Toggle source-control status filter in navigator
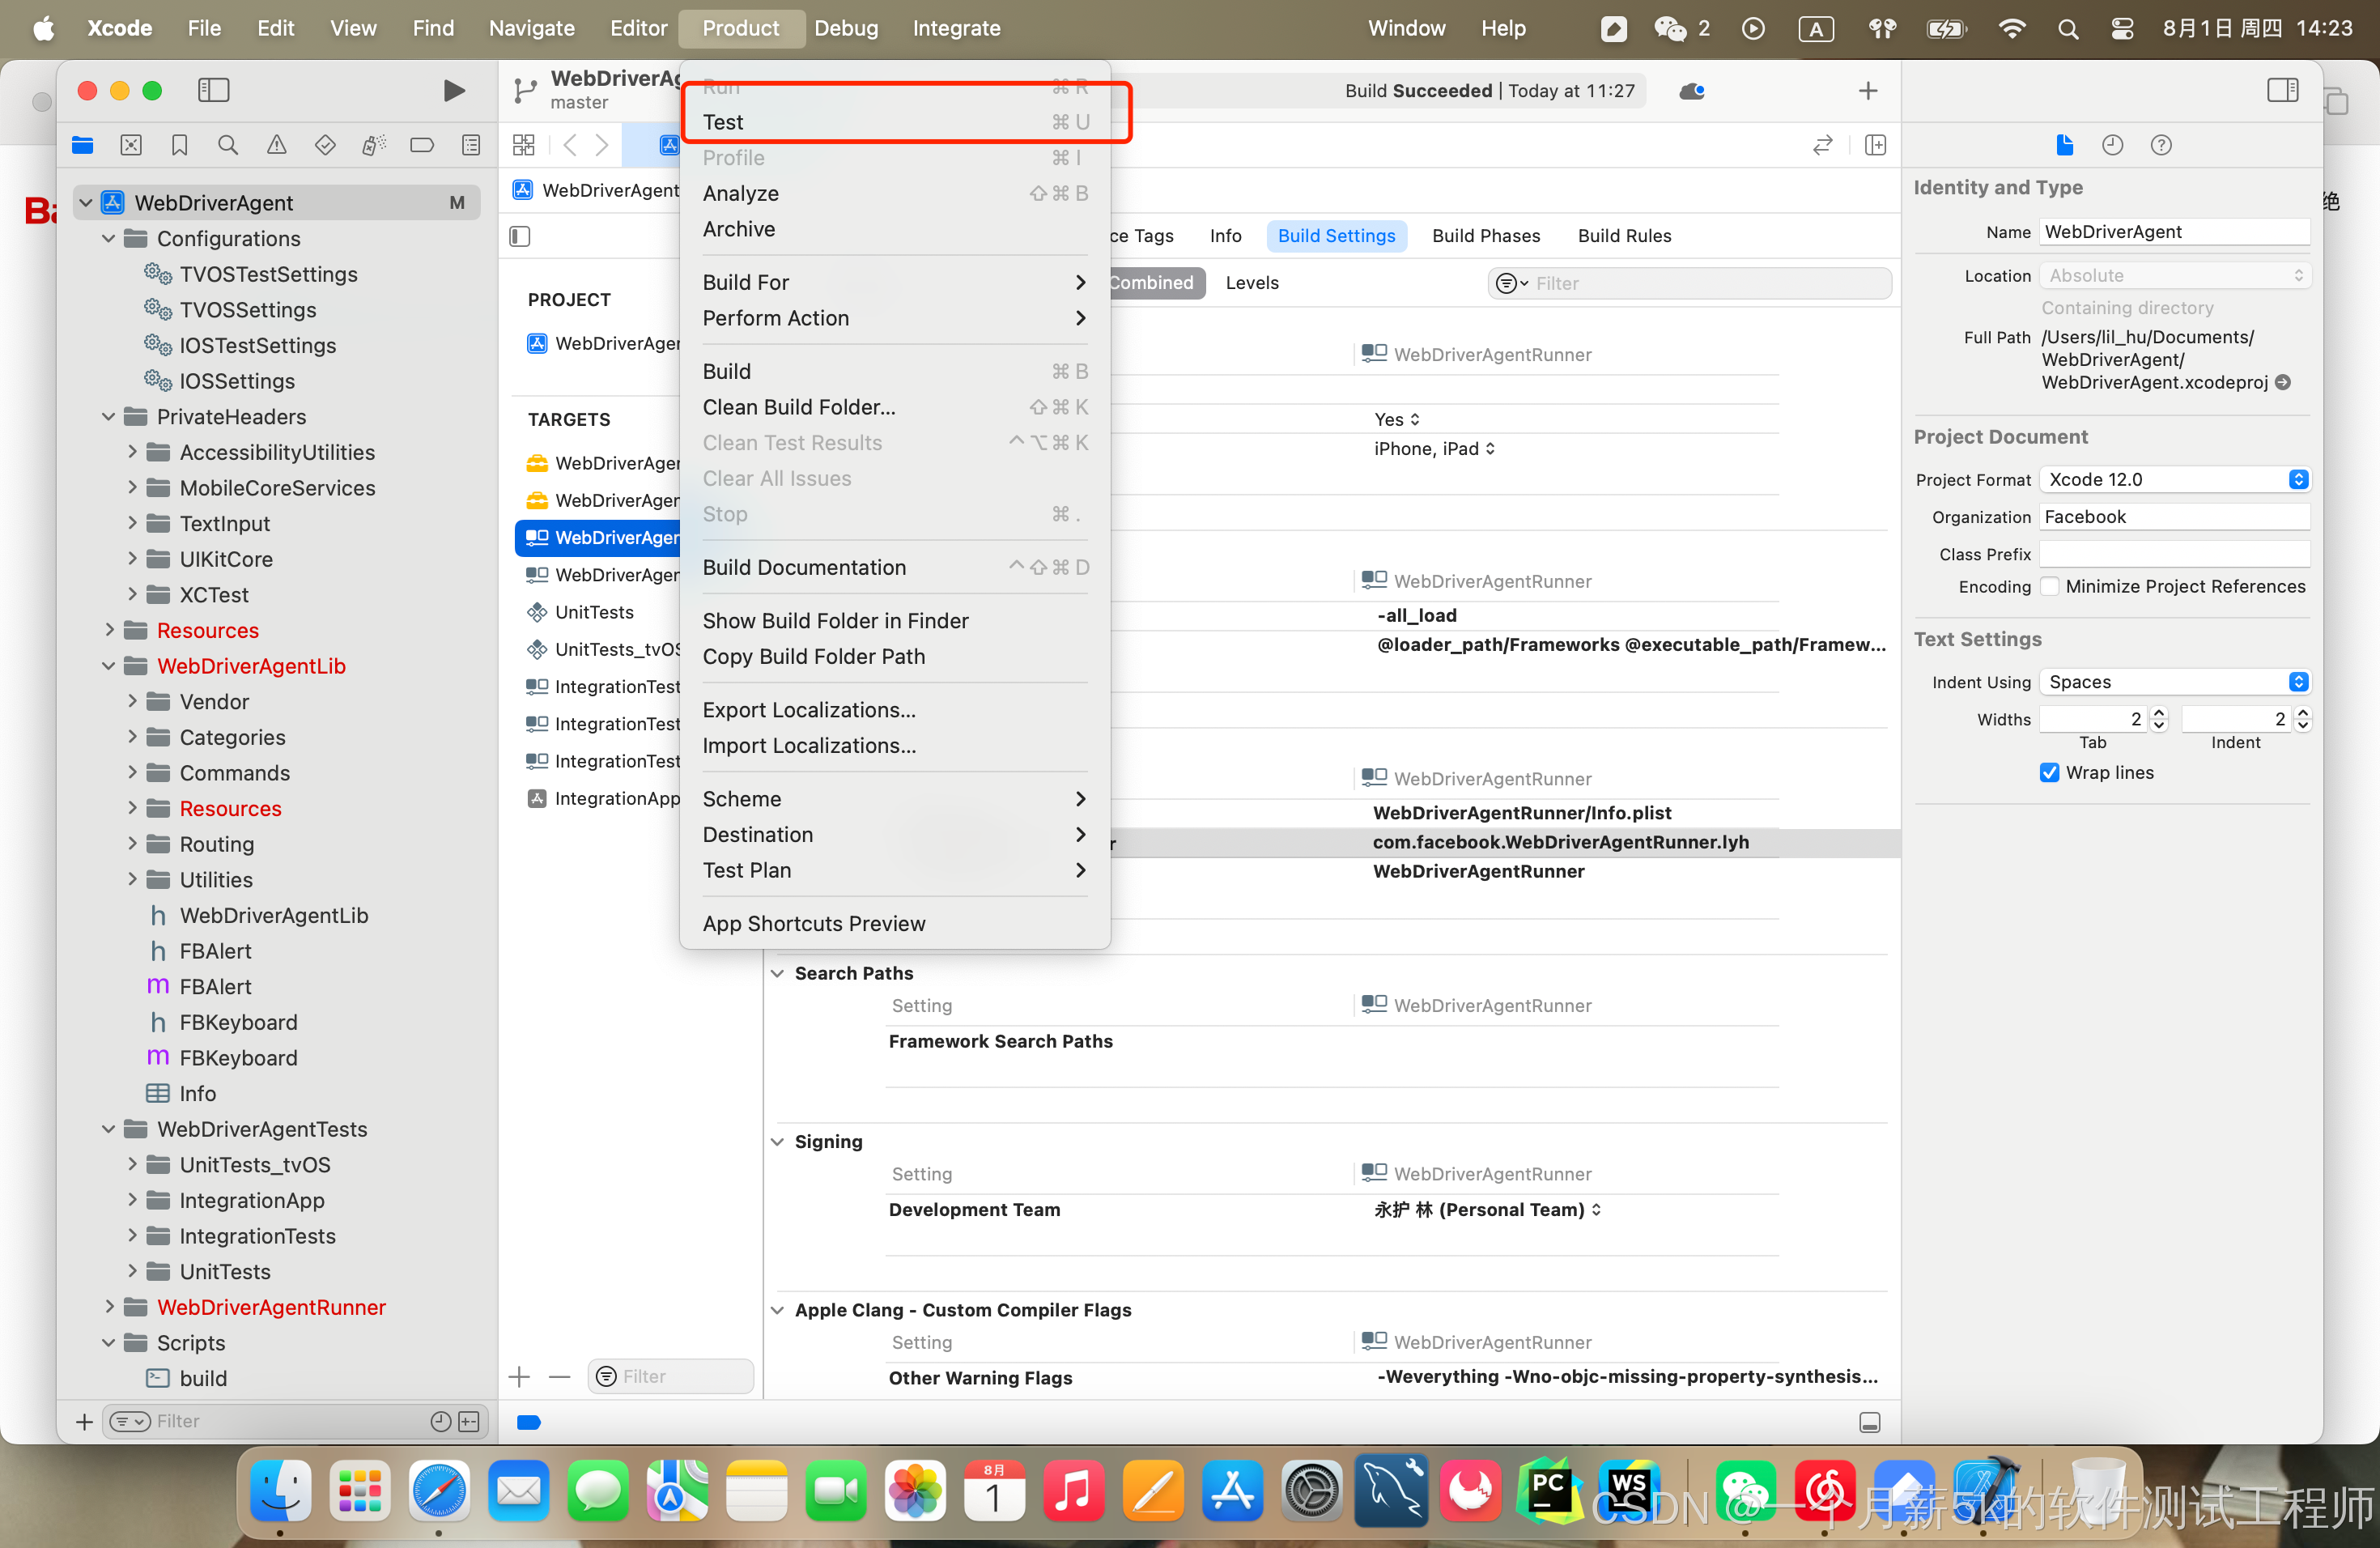This screenshot has width=2380, height=1548. pos(469,1422)
